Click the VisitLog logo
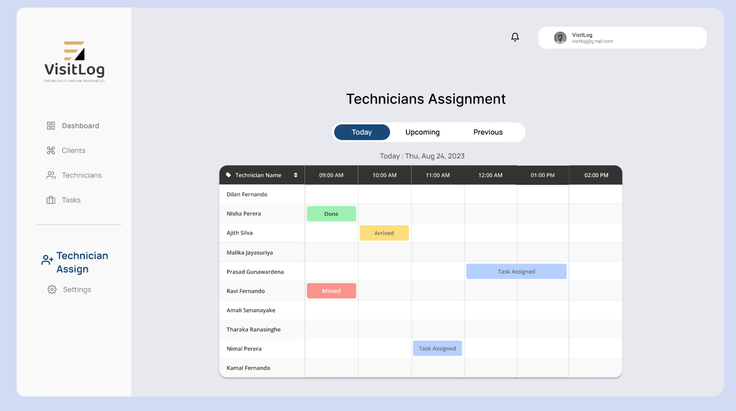Image resolution: width=736 pixels, height=411 pixels. [74, 62]
